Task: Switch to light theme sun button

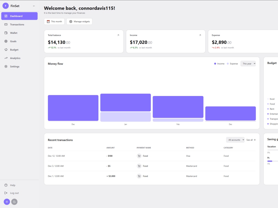Action: (x=7, y=202)
